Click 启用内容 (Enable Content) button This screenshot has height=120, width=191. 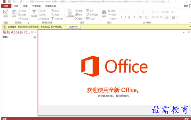tap(74, 27)
